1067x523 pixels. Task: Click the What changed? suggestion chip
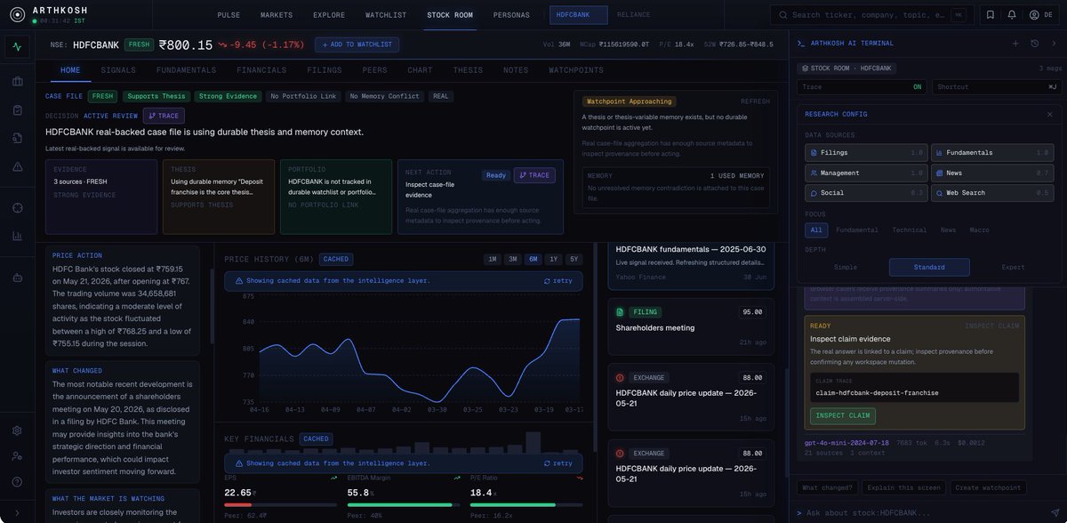coord(828,487)
